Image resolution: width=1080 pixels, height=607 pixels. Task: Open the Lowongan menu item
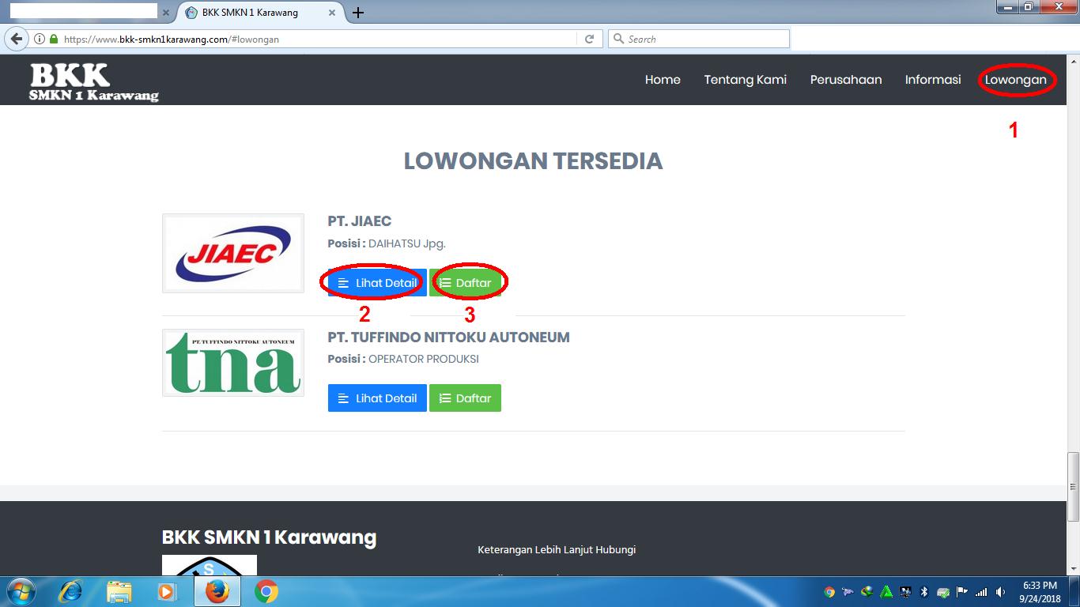1016,80
